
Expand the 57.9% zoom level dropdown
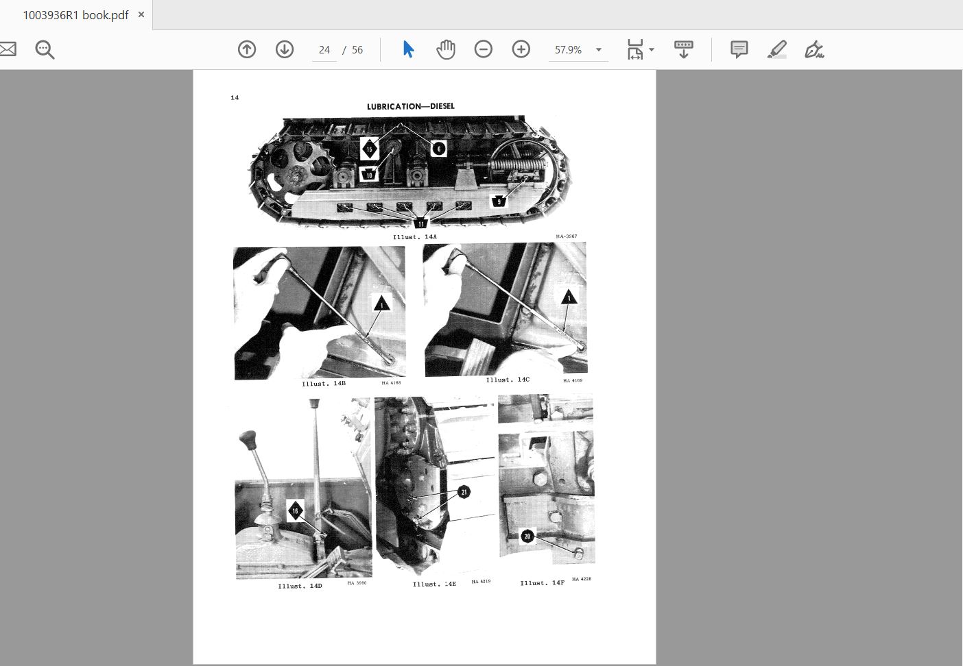pos(599,49)
